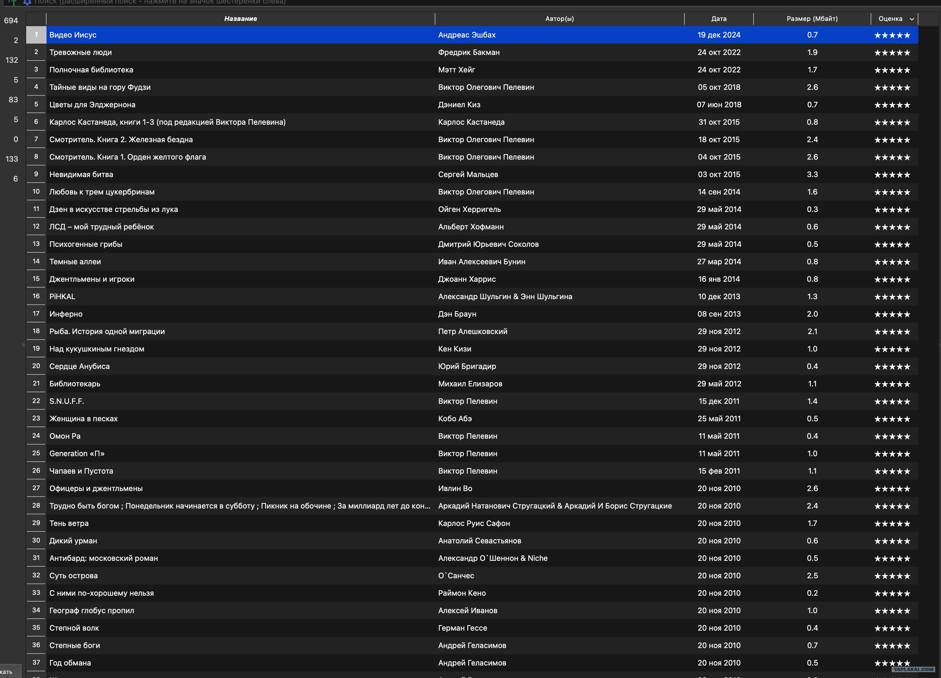Select the book Цветы для Элджернона
The width and height of the screenshot is (941, 678).
[x=92, y=105]
